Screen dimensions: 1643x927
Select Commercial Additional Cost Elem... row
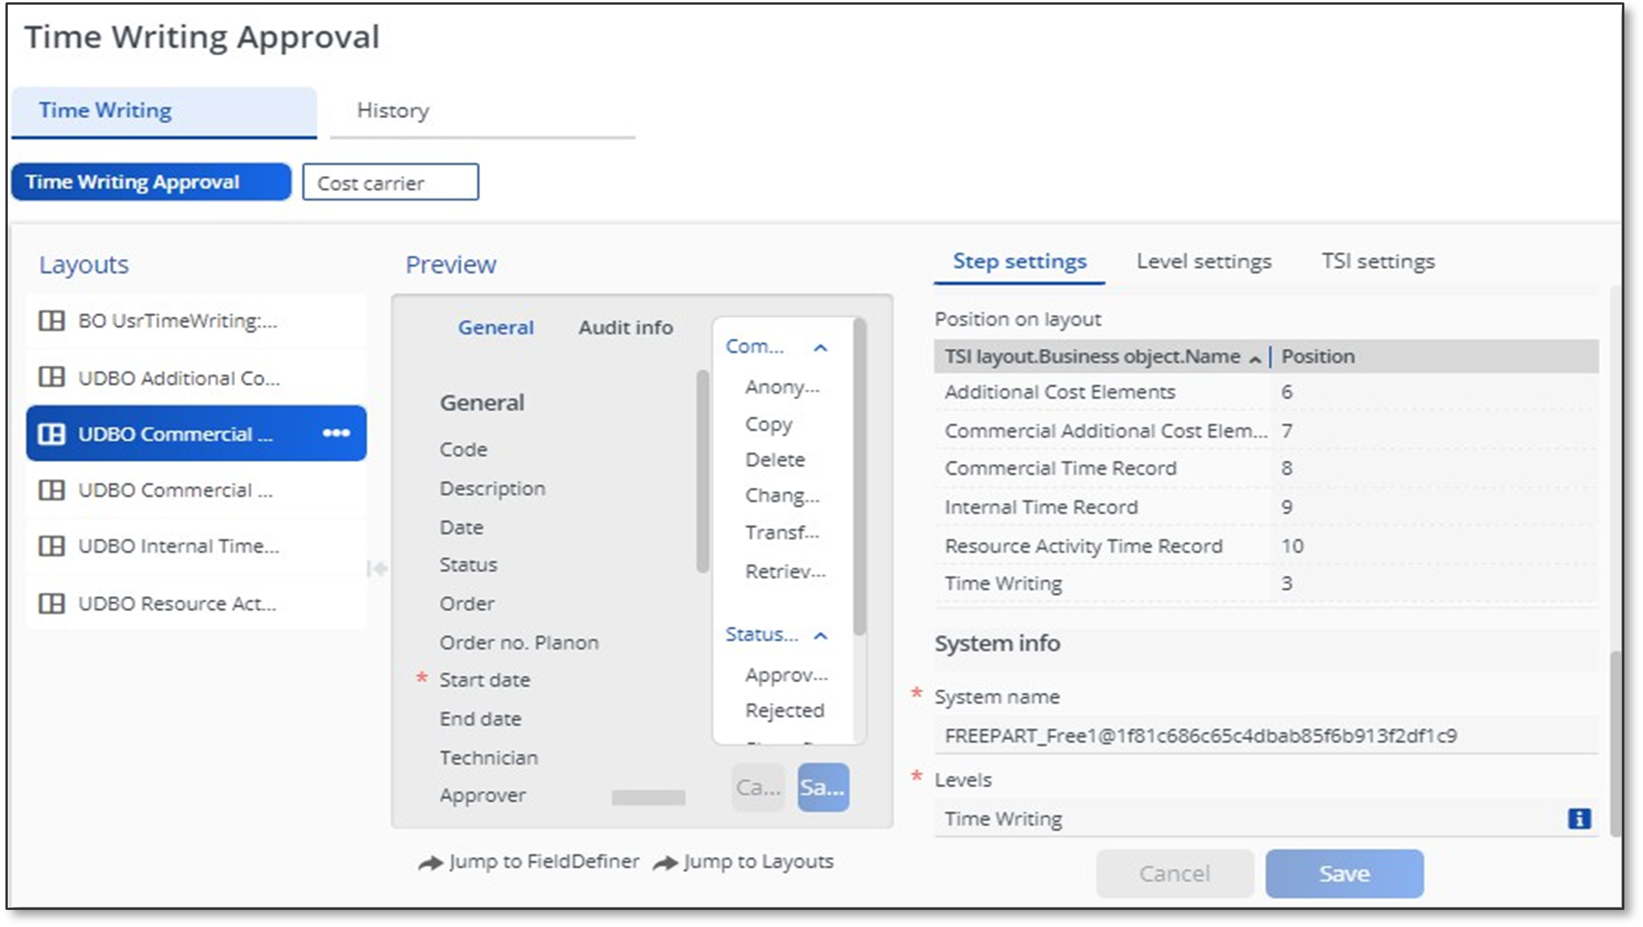(1265, 430)
